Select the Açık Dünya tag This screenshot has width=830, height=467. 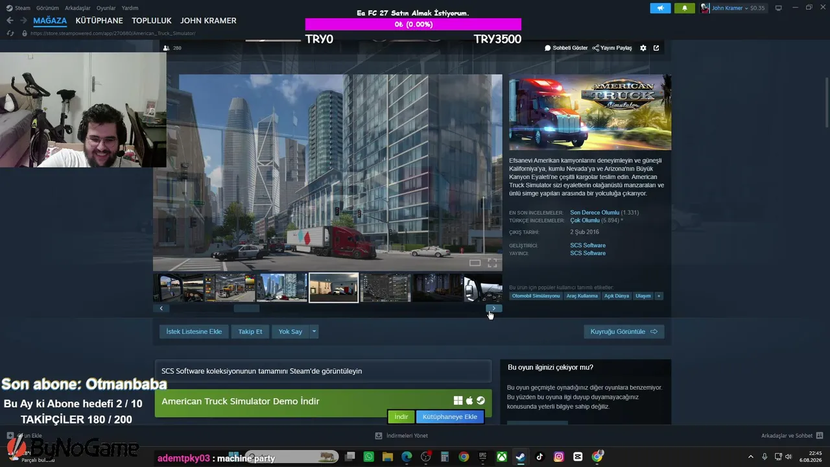coord(617,296)
